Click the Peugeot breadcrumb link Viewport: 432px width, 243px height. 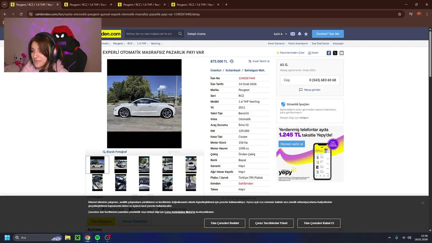pyautogui.click(x=118, y=44)
